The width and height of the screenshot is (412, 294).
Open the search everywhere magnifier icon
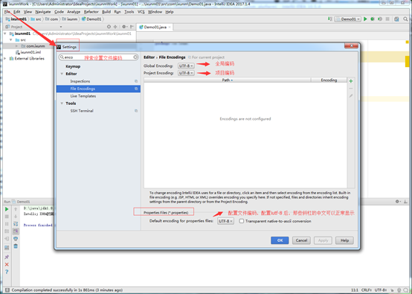405,19
